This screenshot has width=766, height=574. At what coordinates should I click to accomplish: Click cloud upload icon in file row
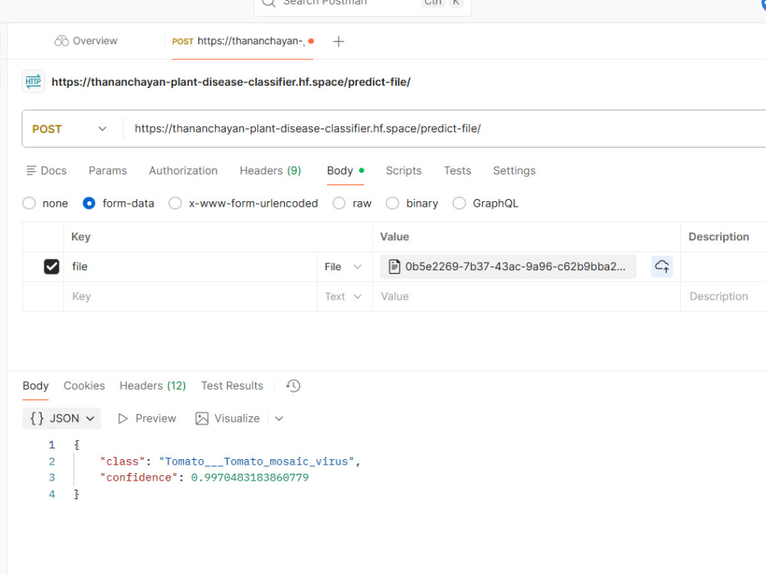(662, 266)
